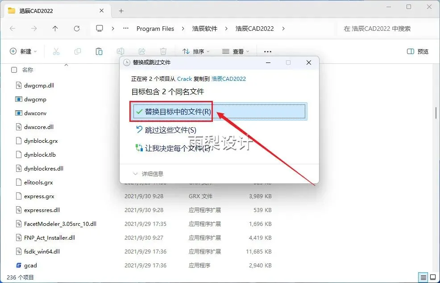Screen dimensions: 440x283
Task: Minimize the 替换或跳过文件 dialog
Action: pos(268,62)
